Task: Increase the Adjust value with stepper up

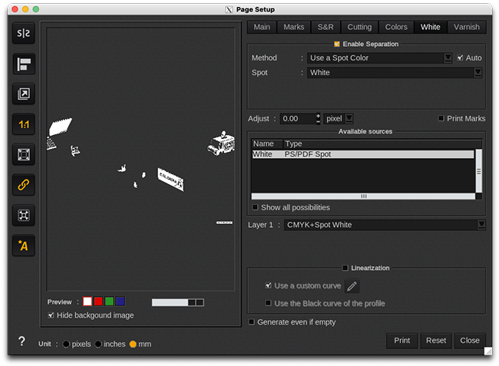Action: (x=318, y=116)
